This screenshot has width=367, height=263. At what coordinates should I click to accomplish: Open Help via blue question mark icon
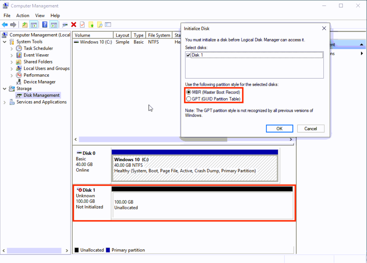(x=45, y=25)
